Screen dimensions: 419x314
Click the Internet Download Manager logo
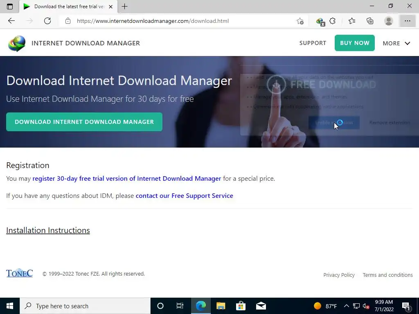(x=17, y=43)
